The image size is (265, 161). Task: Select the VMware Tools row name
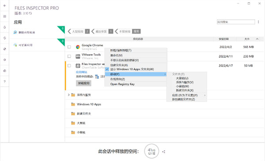[x=91, y=55]
